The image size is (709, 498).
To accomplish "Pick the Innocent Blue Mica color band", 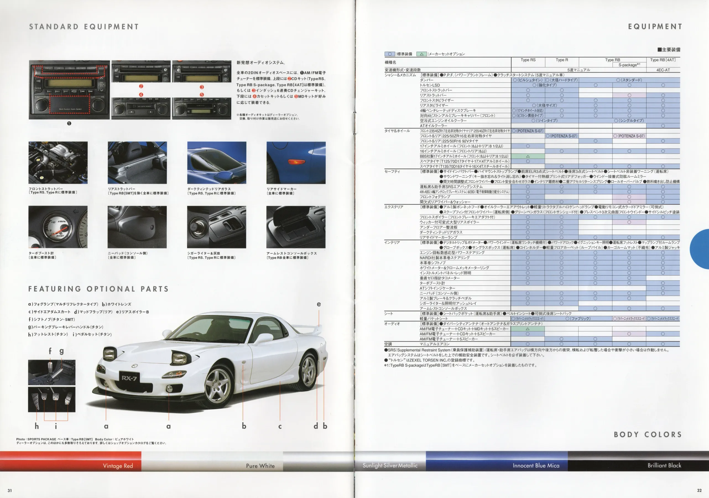I will pyautogui.click(x=497, y=461).
